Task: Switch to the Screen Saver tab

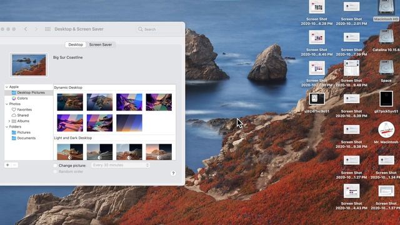Action: point(101,44)
